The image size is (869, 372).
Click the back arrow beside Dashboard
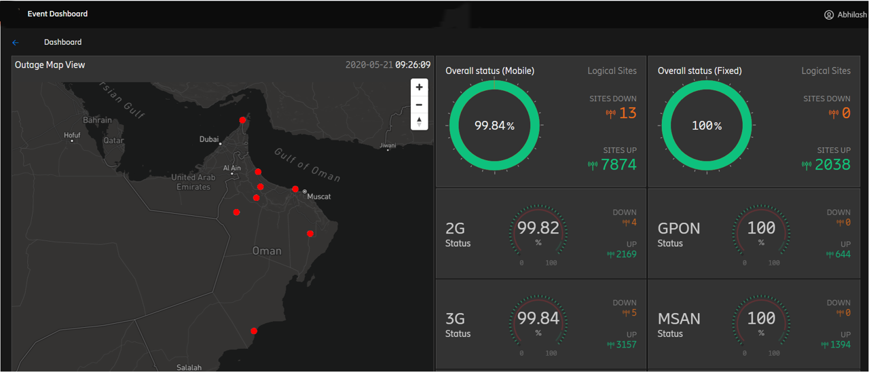(16, 42)
